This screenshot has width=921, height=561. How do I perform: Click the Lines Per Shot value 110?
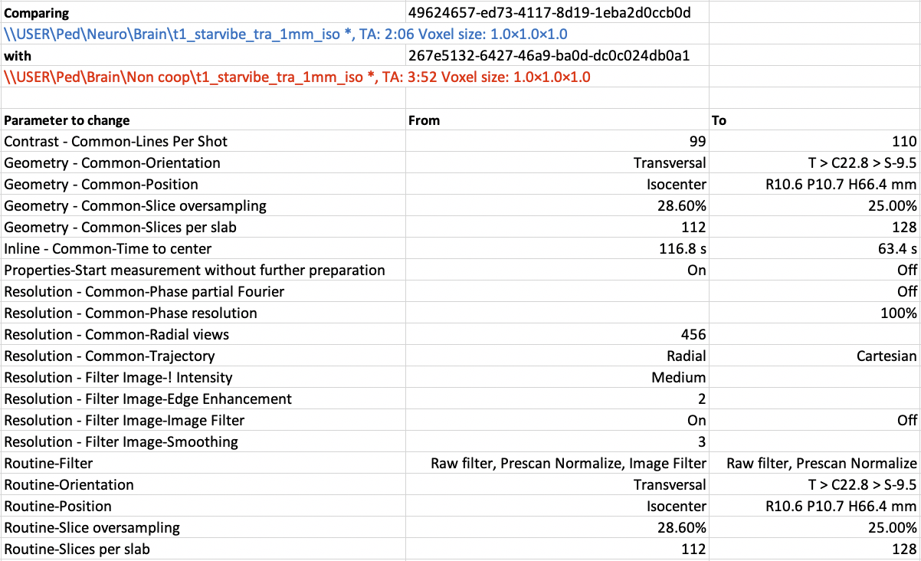coord(904,142)
